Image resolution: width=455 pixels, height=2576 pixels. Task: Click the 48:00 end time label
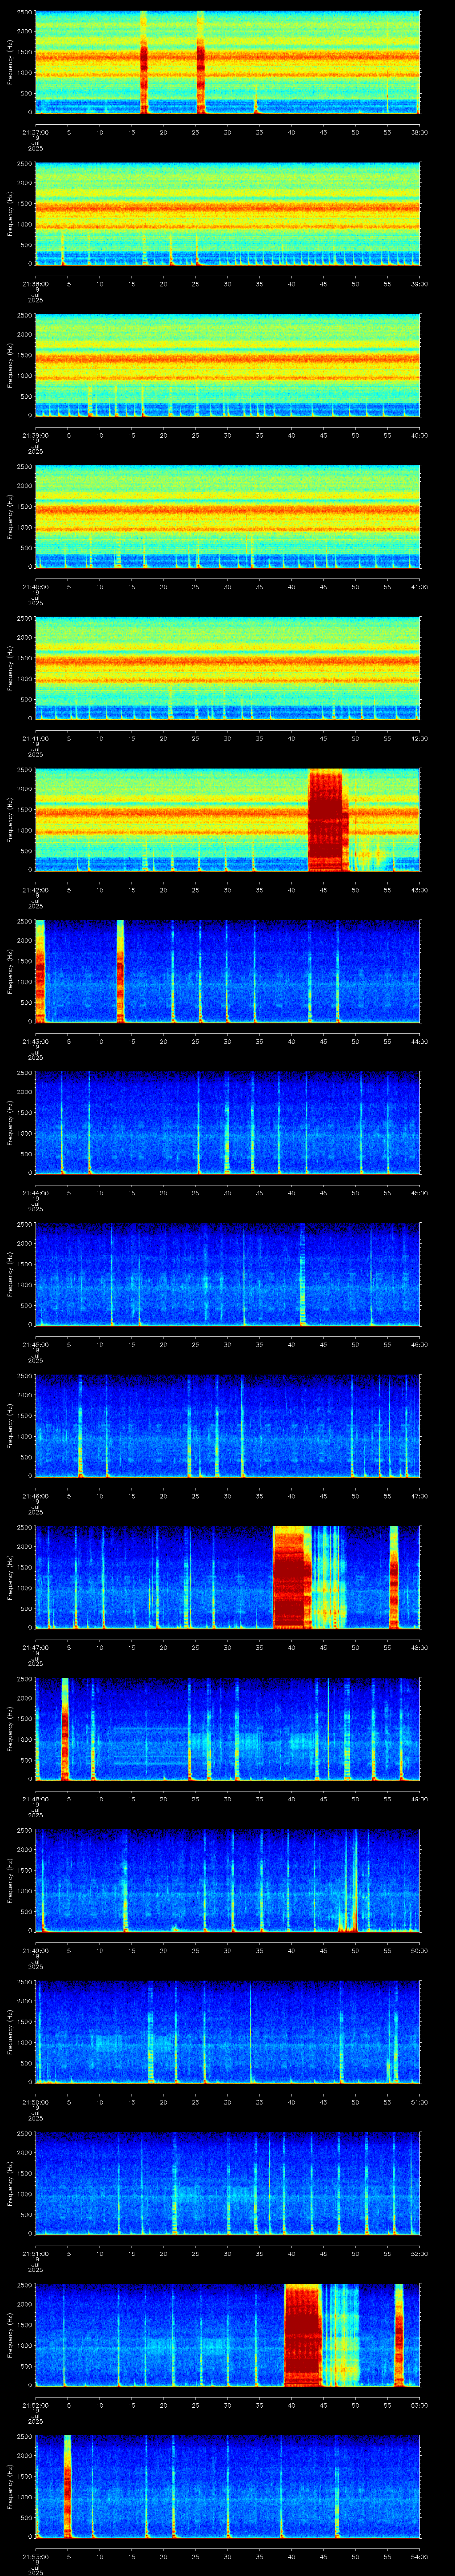click(420, 1647)
